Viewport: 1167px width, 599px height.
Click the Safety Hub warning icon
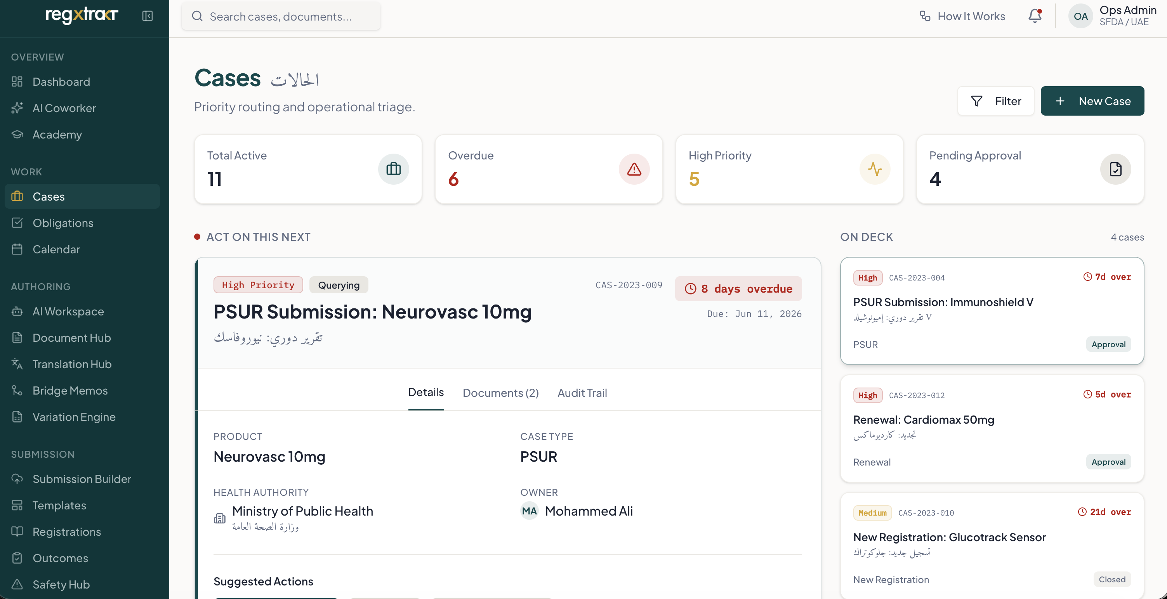pos(17,584)
